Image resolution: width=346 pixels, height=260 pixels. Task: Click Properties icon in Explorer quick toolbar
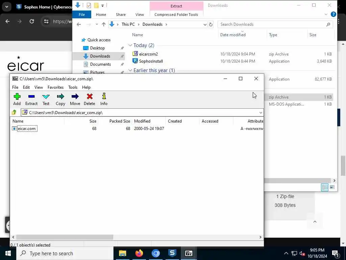point(89,5)
